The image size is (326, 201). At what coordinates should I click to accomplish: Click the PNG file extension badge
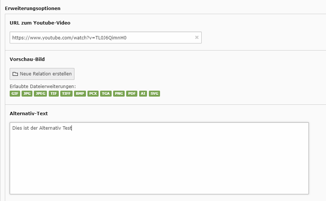coord(119,93)
